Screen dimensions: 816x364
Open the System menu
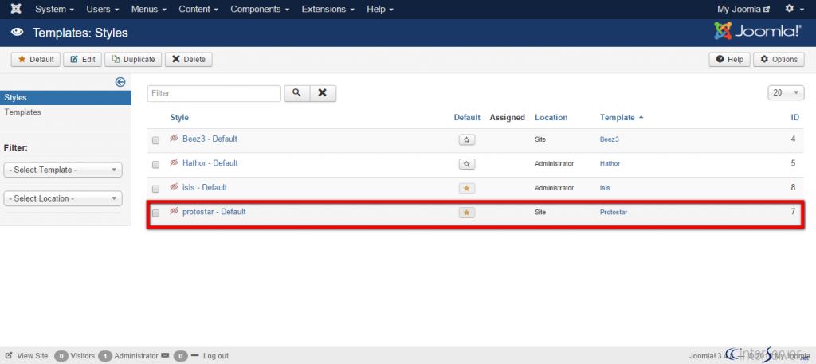tap(55, 10)
